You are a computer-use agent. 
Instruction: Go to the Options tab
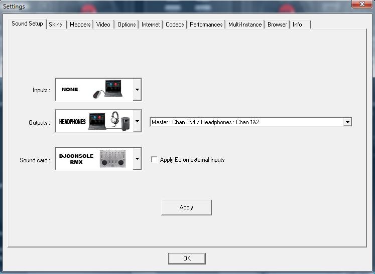tap(127, 25)
